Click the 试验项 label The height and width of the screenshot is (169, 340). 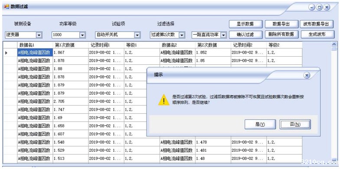tap(118, 24)
